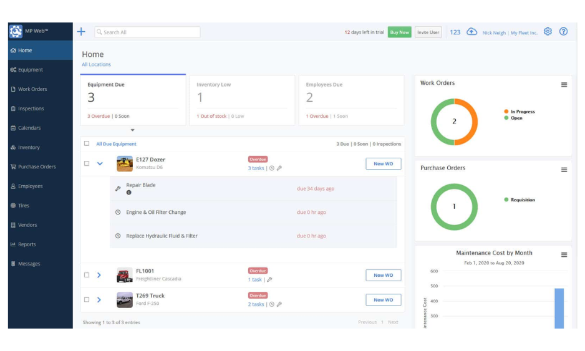Switch to the Inventory Low tab

coord(242,99)
